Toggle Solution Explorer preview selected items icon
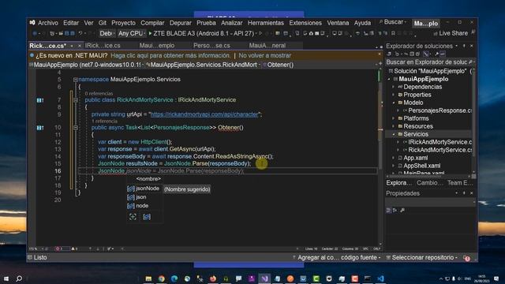Image resolution: width=505 pixels, height=284 pixels. pos(443,54)
